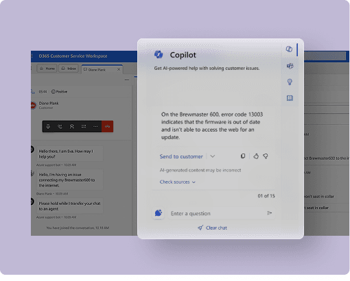This screenshot has width=350, height=281.
Task: Give thumbs down to Copilot response
Action: [266, 156]
